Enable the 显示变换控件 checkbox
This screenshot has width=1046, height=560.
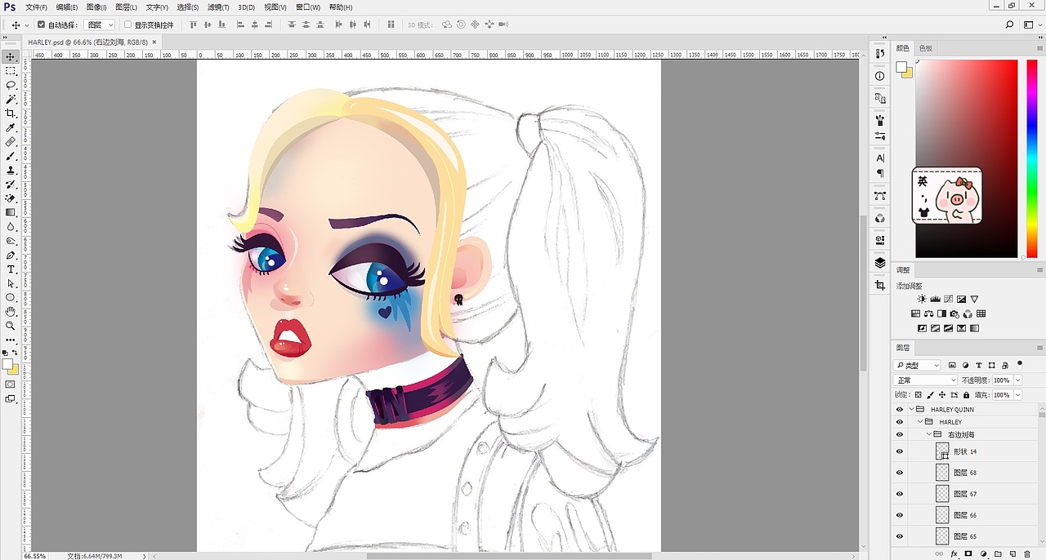(127, 24)
